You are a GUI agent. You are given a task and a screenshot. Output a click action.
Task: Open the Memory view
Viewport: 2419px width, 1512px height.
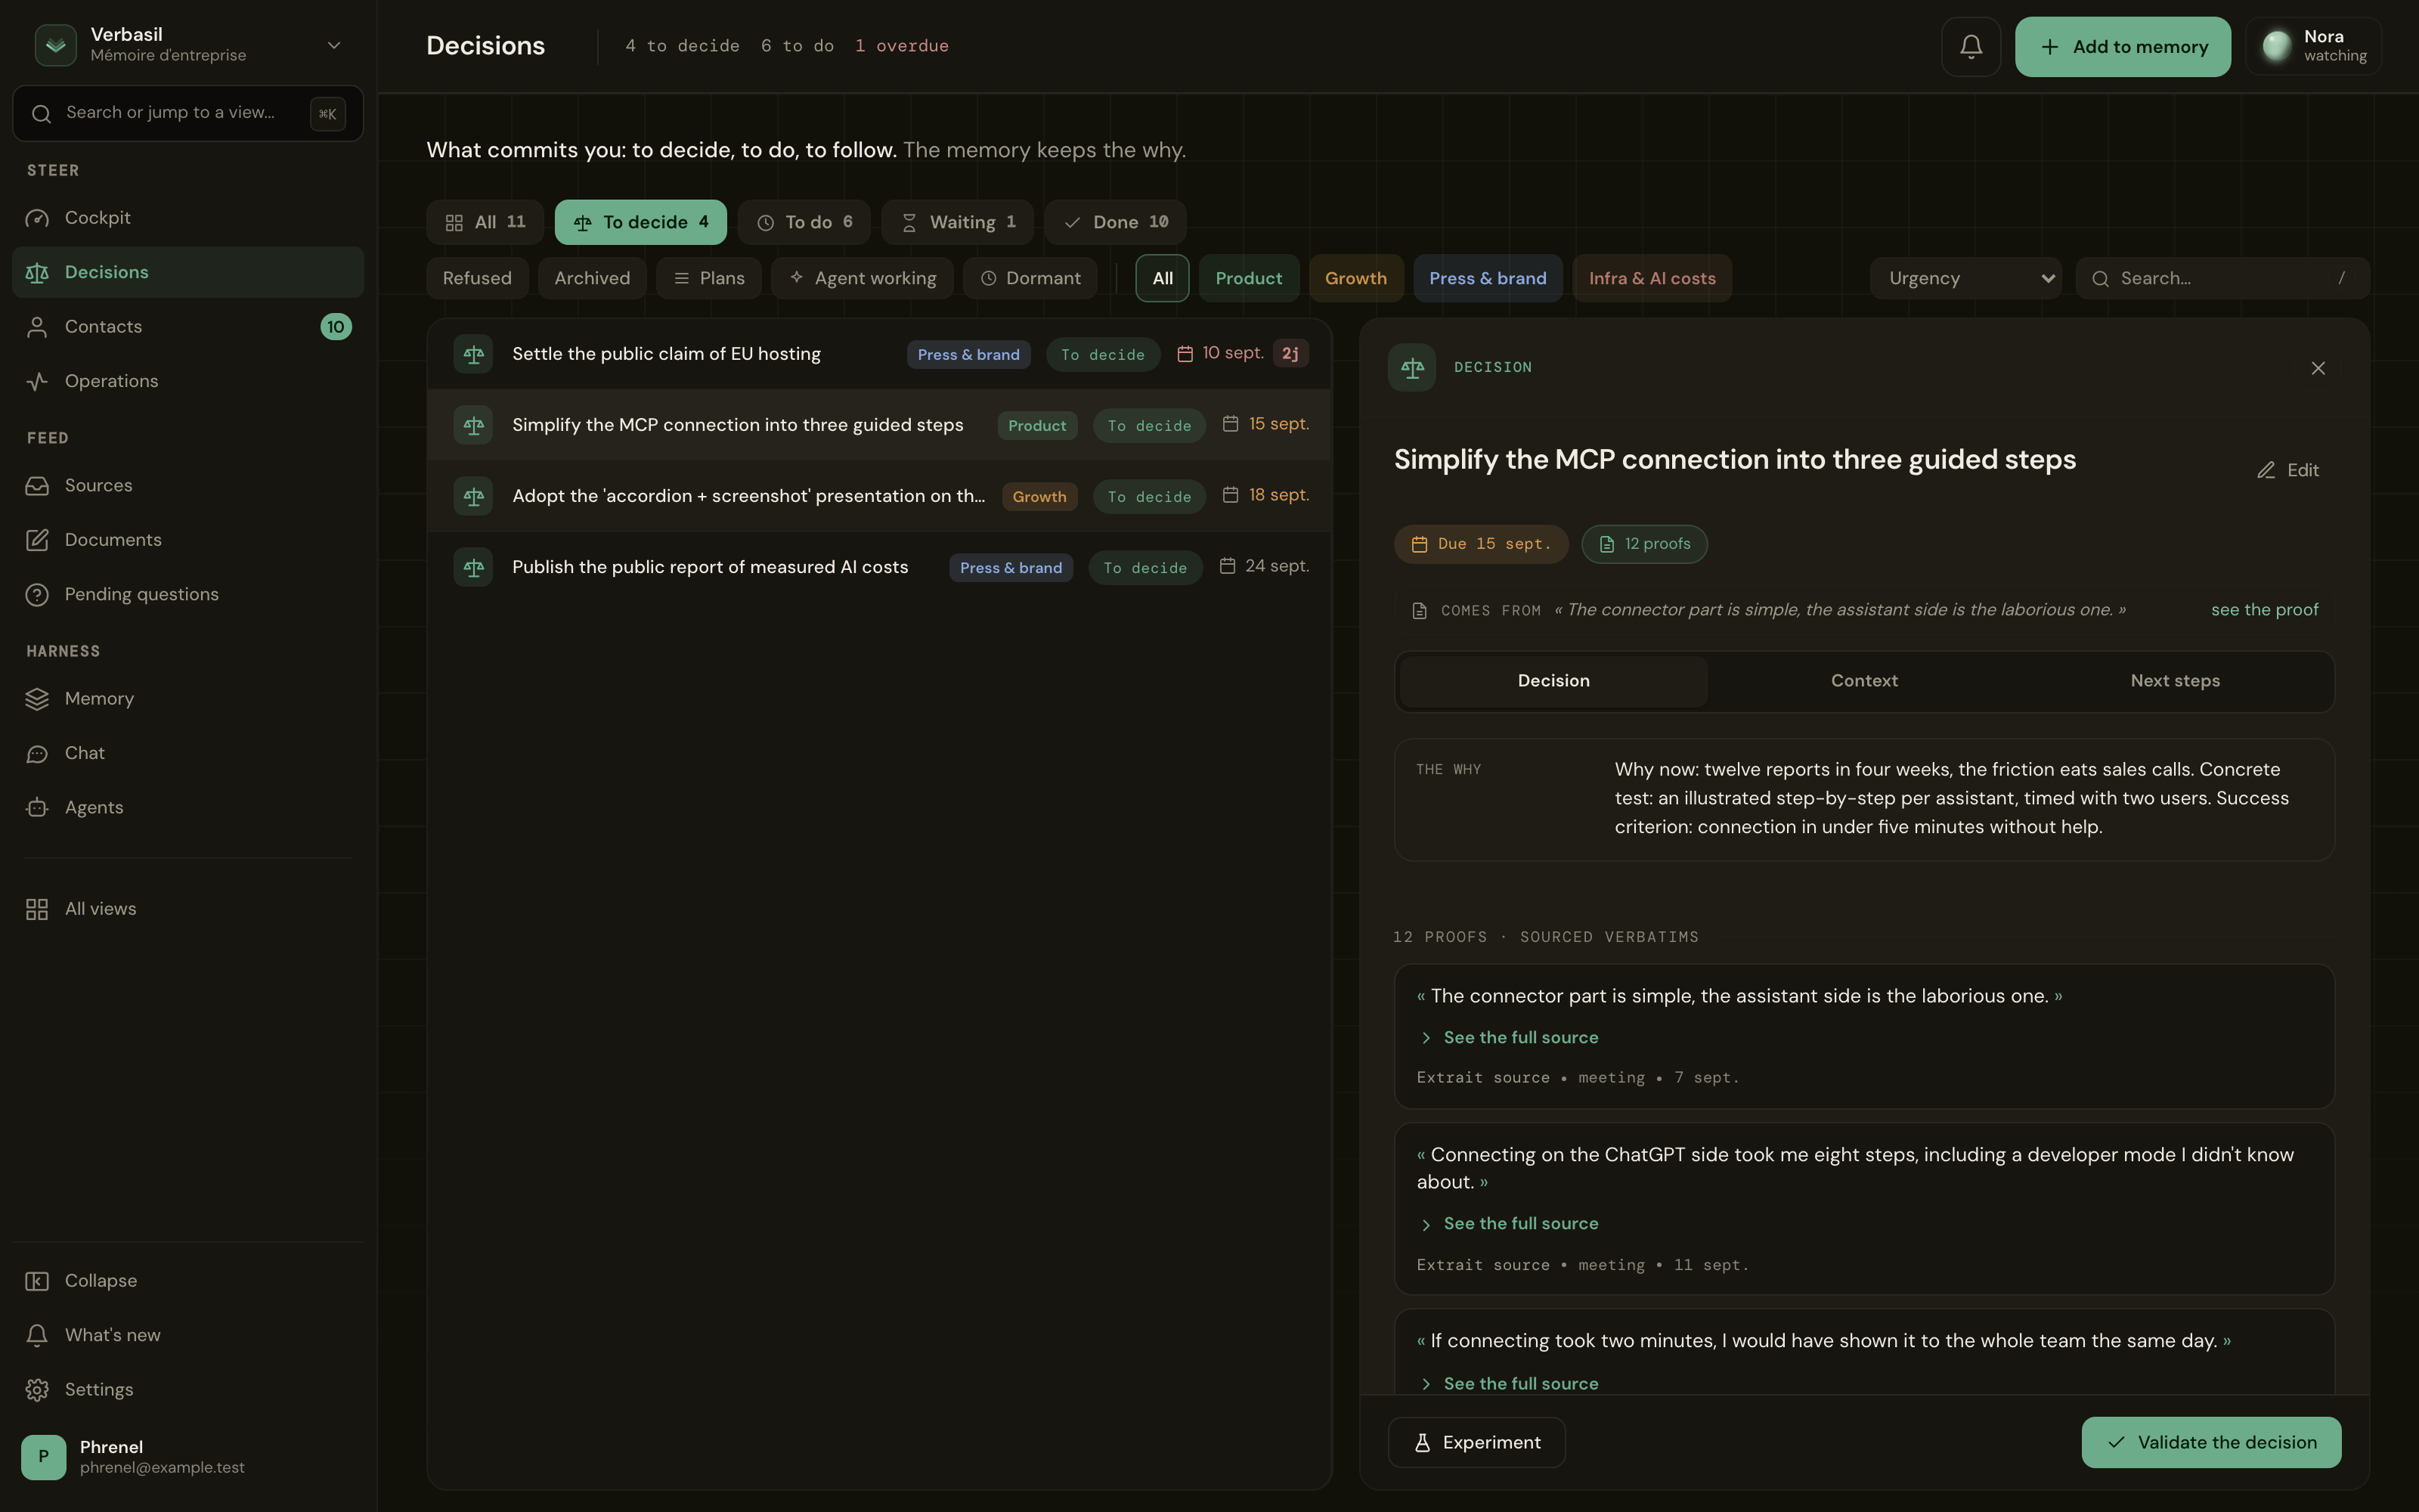point(187,699)
